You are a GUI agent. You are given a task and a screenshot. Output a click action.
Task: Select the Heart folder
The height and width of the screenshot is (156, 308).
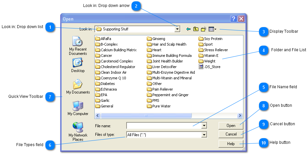pyautogui.click(x=154, y=50)
